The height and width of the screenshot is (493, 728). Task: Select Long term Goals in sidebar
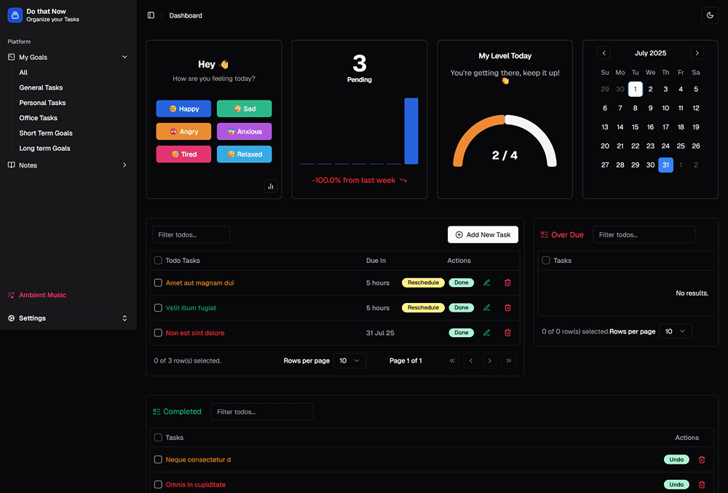(x=44, y=149)
